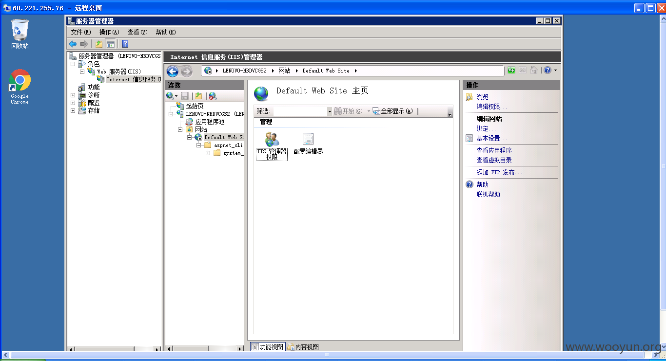This screenshot has height=361, width=666.
Task: Open the 帮助(H) menu
Action: coord(165,32)
